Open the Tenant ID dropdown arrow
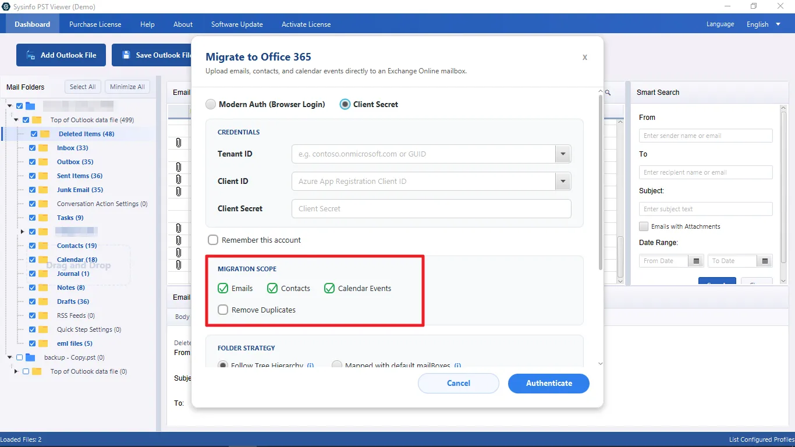This screenshot has height=447, width=795. (563, 154)
